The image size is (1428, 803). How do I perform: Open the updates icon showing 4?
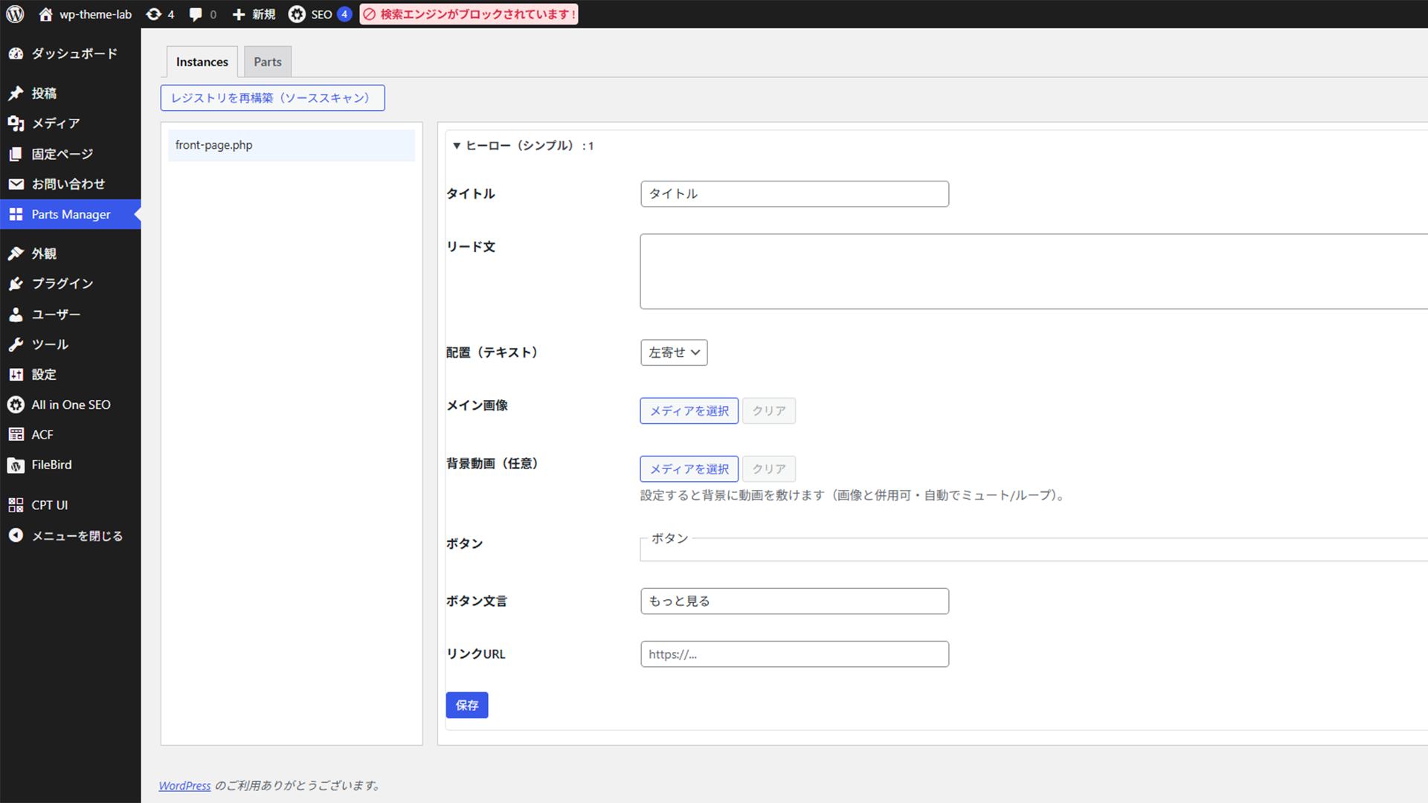[x=154, y=14]
